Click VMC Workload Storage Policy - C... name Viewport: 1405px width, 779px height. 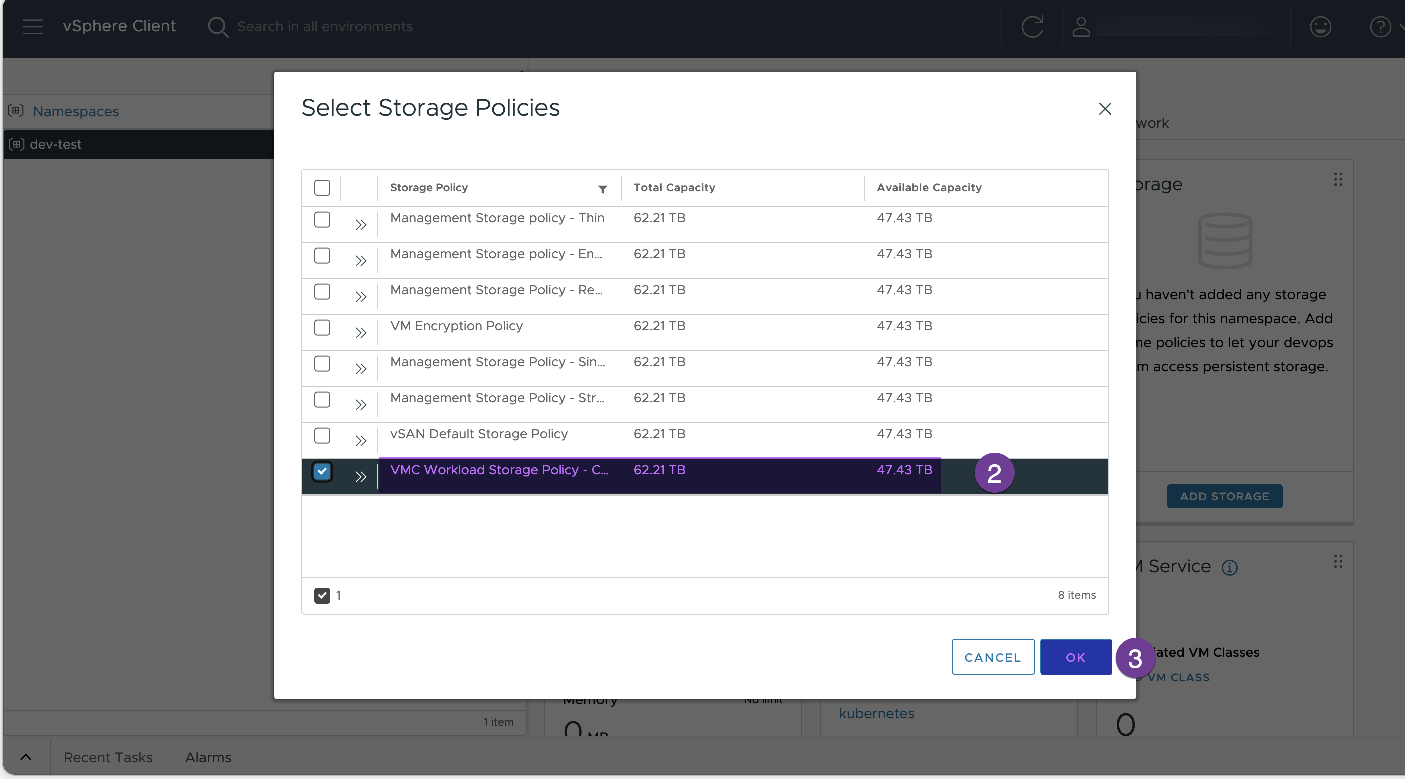pyautogui.click(x=499, y=470)
